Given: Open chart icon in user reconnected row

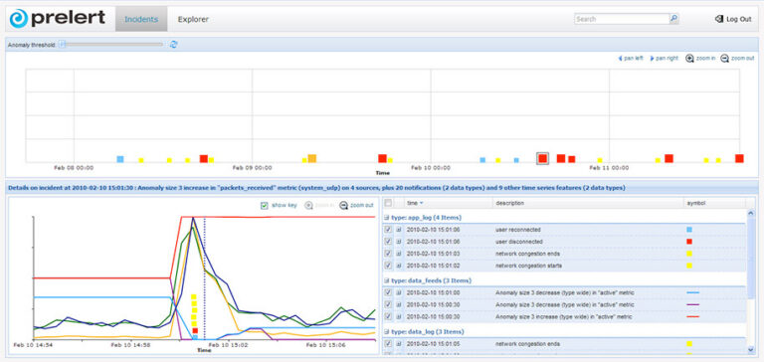Looking at the screenshot, I should [398, 229].
